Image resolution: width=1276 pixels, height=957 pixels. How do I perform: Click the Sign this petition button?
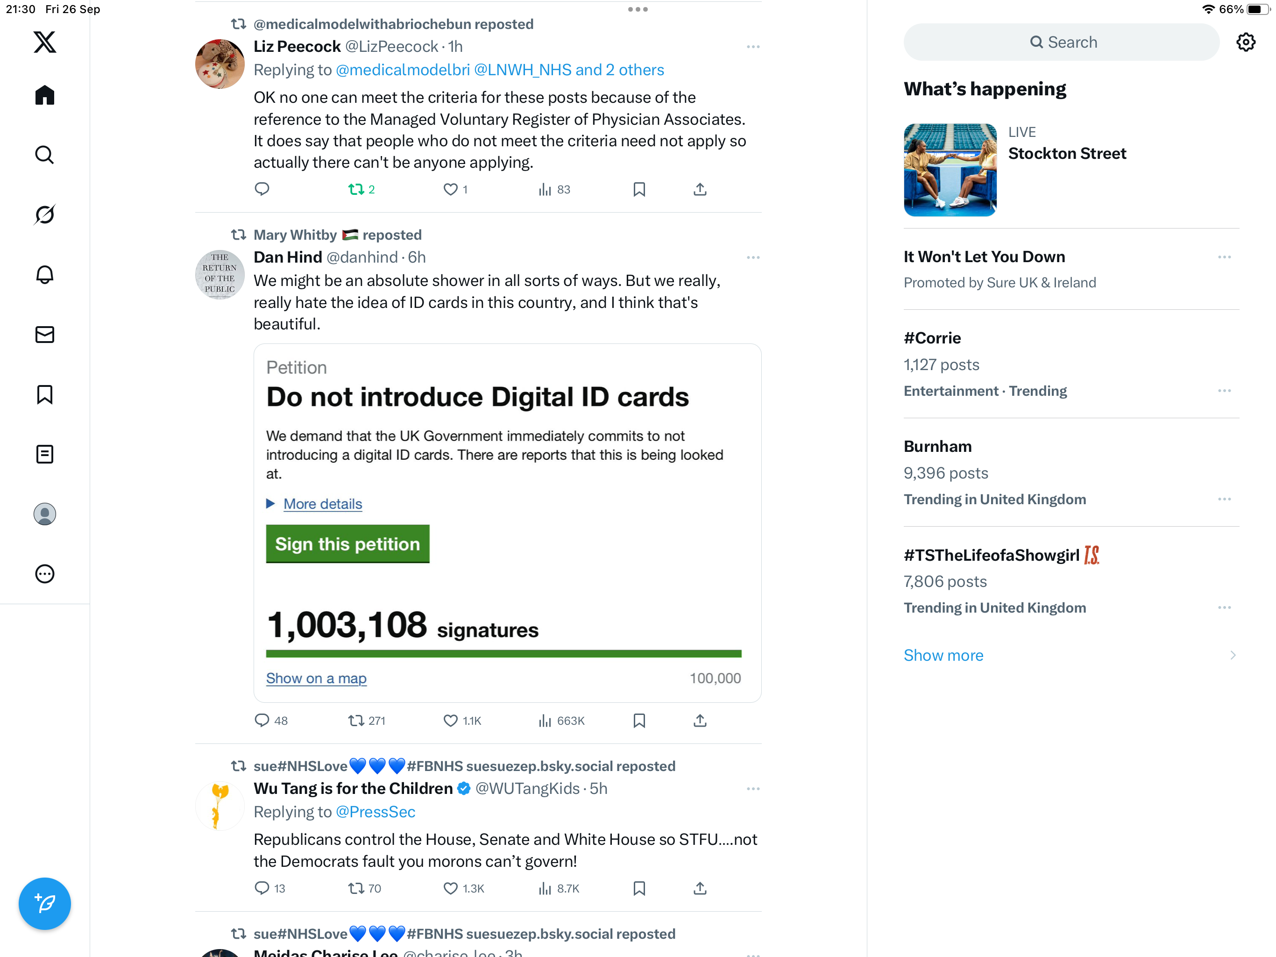(x=347, y=544)
